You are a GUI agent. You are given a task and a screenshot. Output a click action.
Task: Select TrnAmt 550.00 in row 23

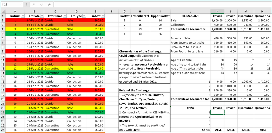(x=95, y=112)
